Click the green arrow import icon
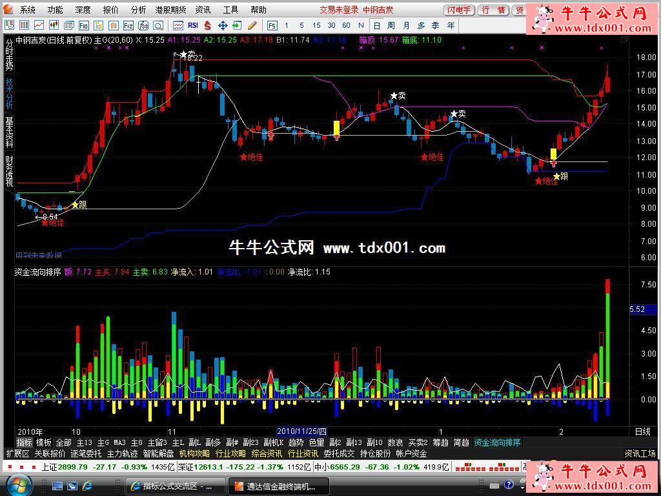661x496 pixels. (237, 26)
